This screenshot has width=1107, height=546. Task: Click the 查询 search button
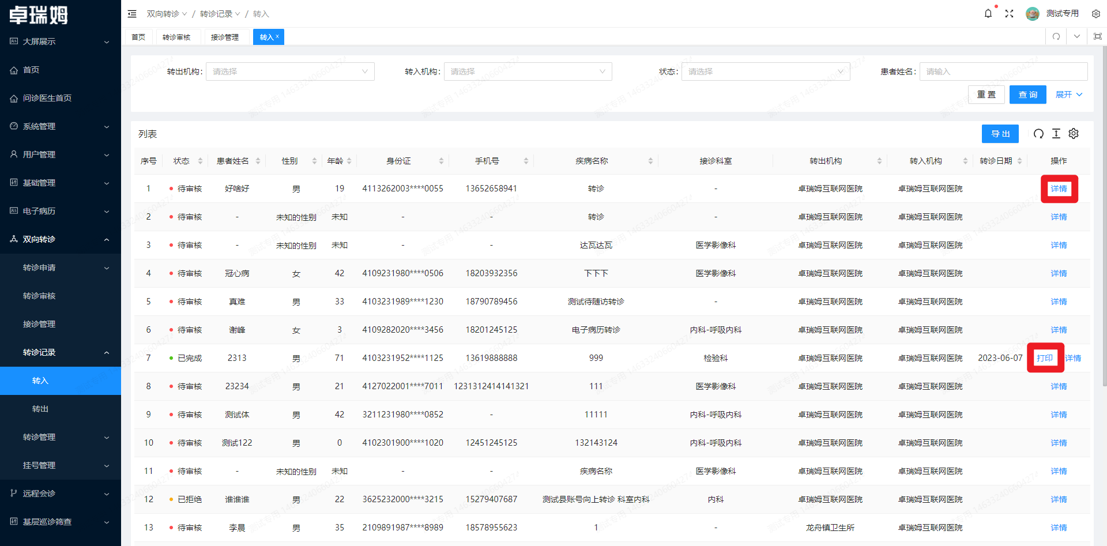[x=1027, y=95]
